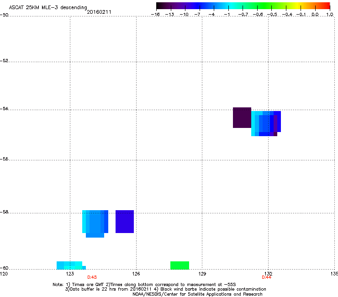Click the 123 longitude axis label
This screenshot has width=338, height=297.
pyautogui.click(x=70, y=274)
